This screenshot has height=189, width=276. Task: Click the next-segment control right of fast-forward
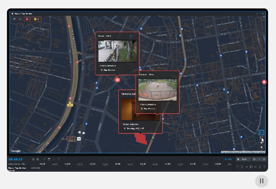click(260, 167)
